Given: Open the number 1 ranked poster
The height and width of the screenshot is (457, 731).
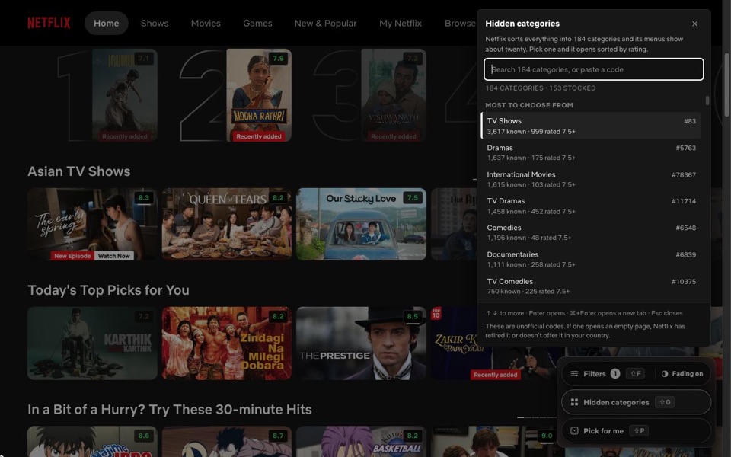Looking at the screenshot, I should click(124, 95).
